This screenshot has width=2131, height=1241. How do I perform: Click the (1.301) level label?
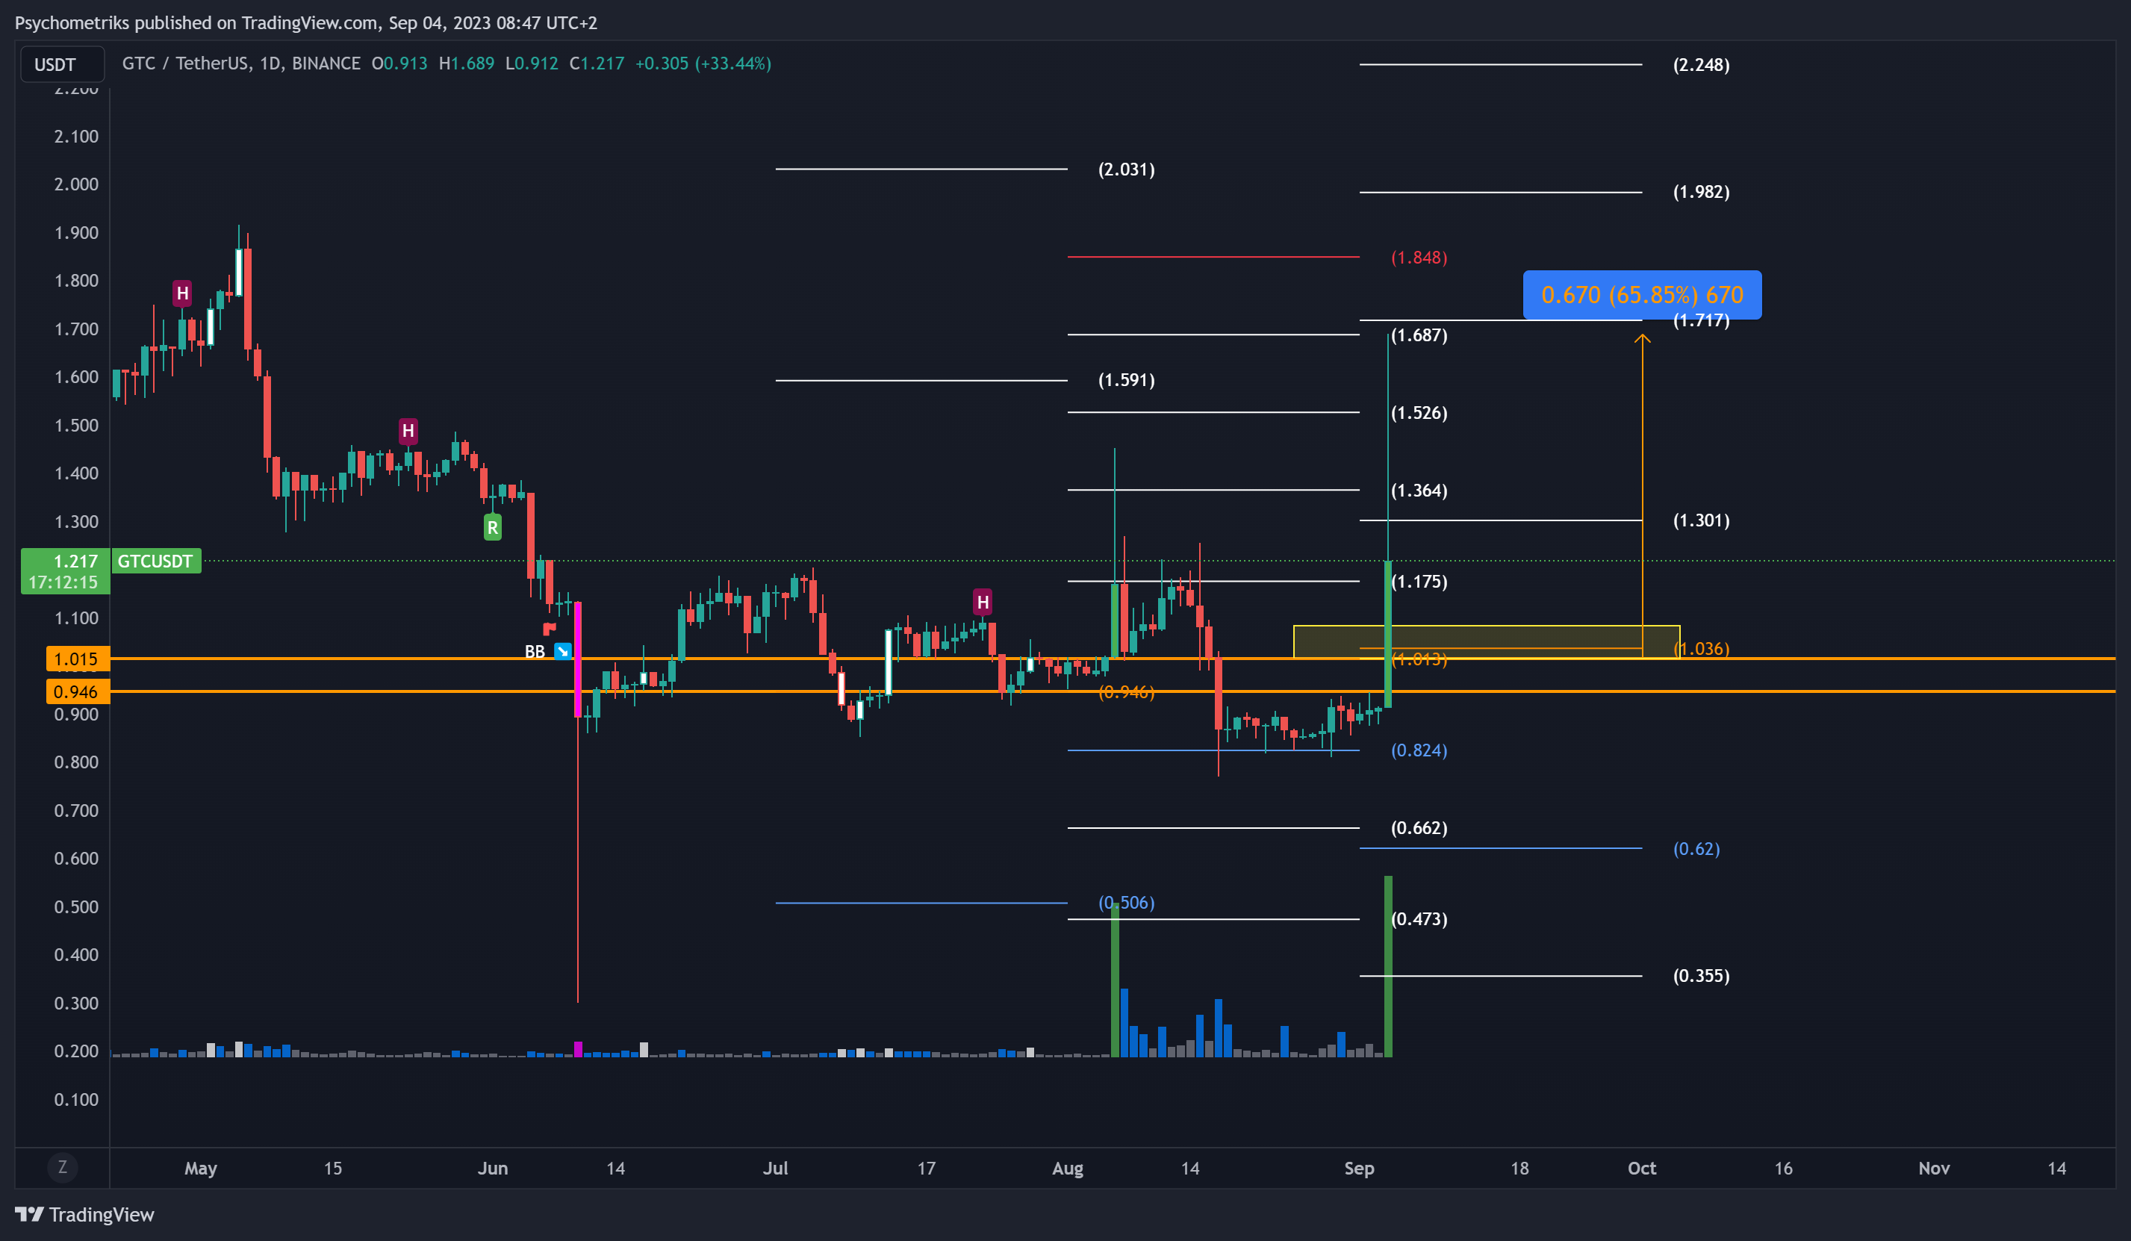(x=1702, y=520)
